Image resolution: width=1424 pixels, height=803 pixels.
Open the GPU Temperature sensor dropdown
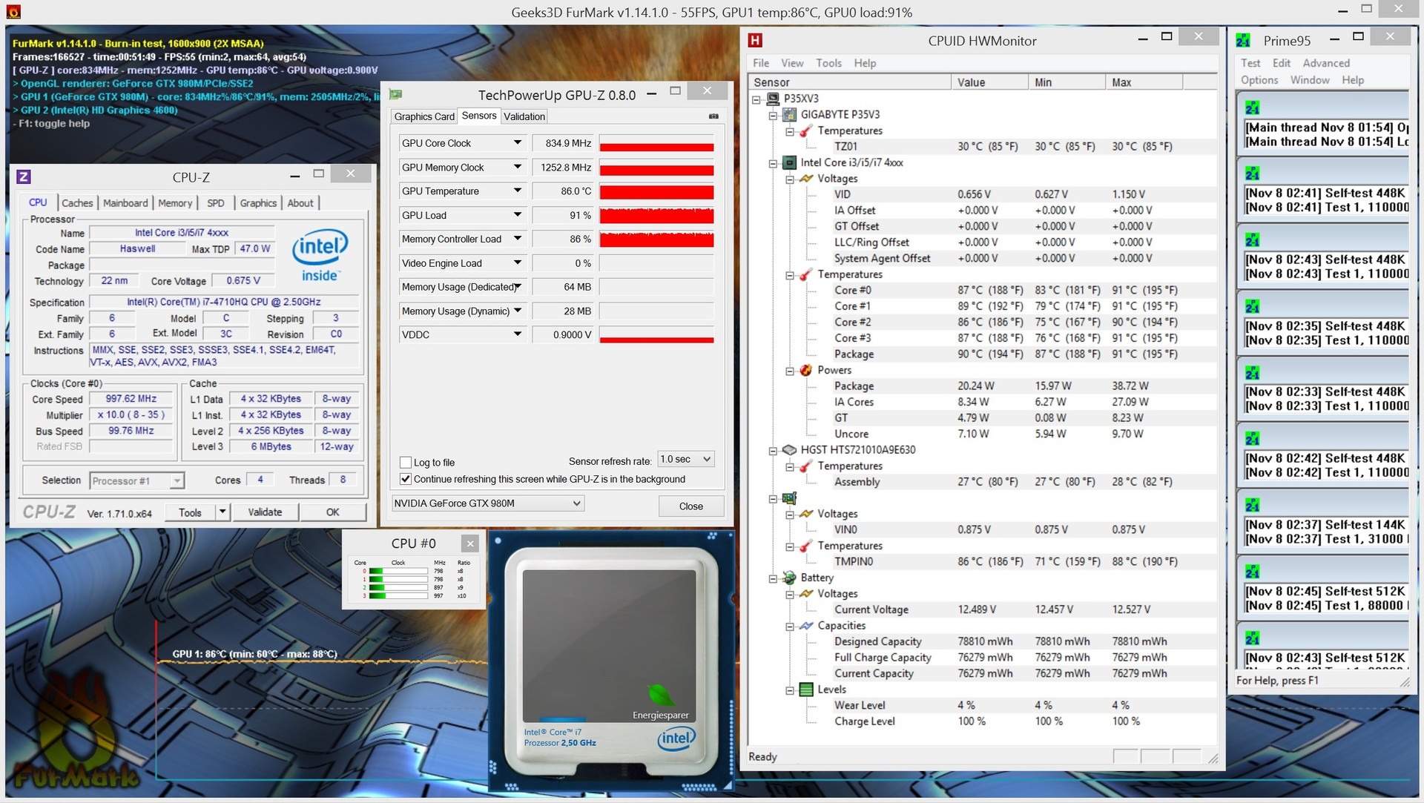(518, 191)
